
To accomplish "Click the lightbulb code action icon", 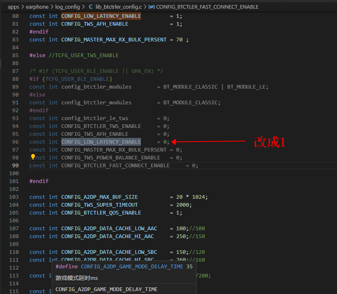I will pyautogui.click(x=33, y=157).
